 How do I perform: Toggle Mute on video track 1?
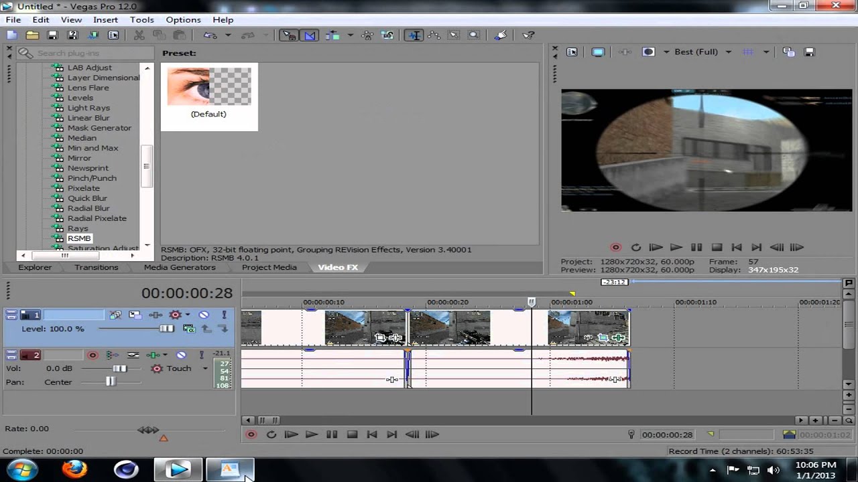pyautogui.click(x=204, y=315)
